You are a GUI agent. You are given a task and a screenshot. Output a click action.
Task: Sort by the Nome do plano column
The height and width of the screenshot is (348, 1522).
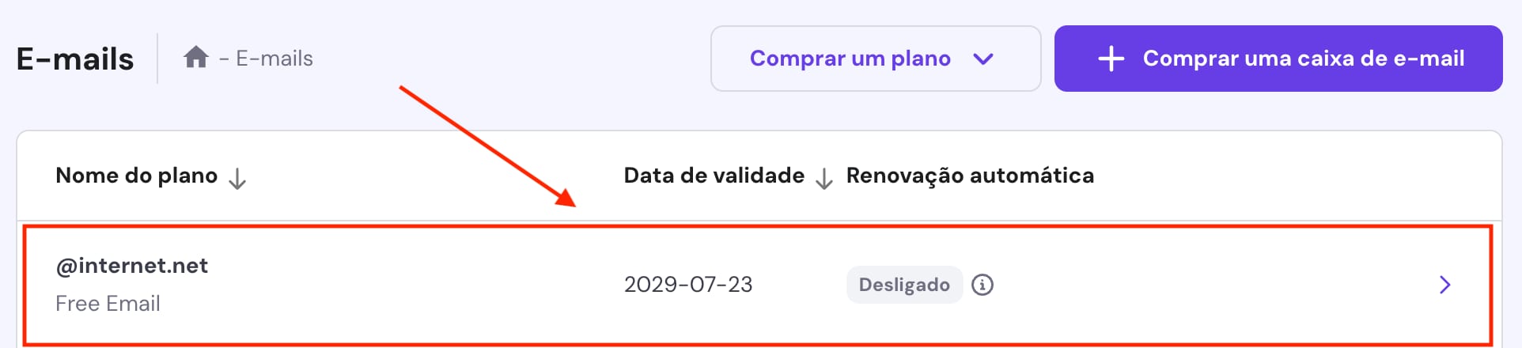pyautogui.click(x=136, y=176)
